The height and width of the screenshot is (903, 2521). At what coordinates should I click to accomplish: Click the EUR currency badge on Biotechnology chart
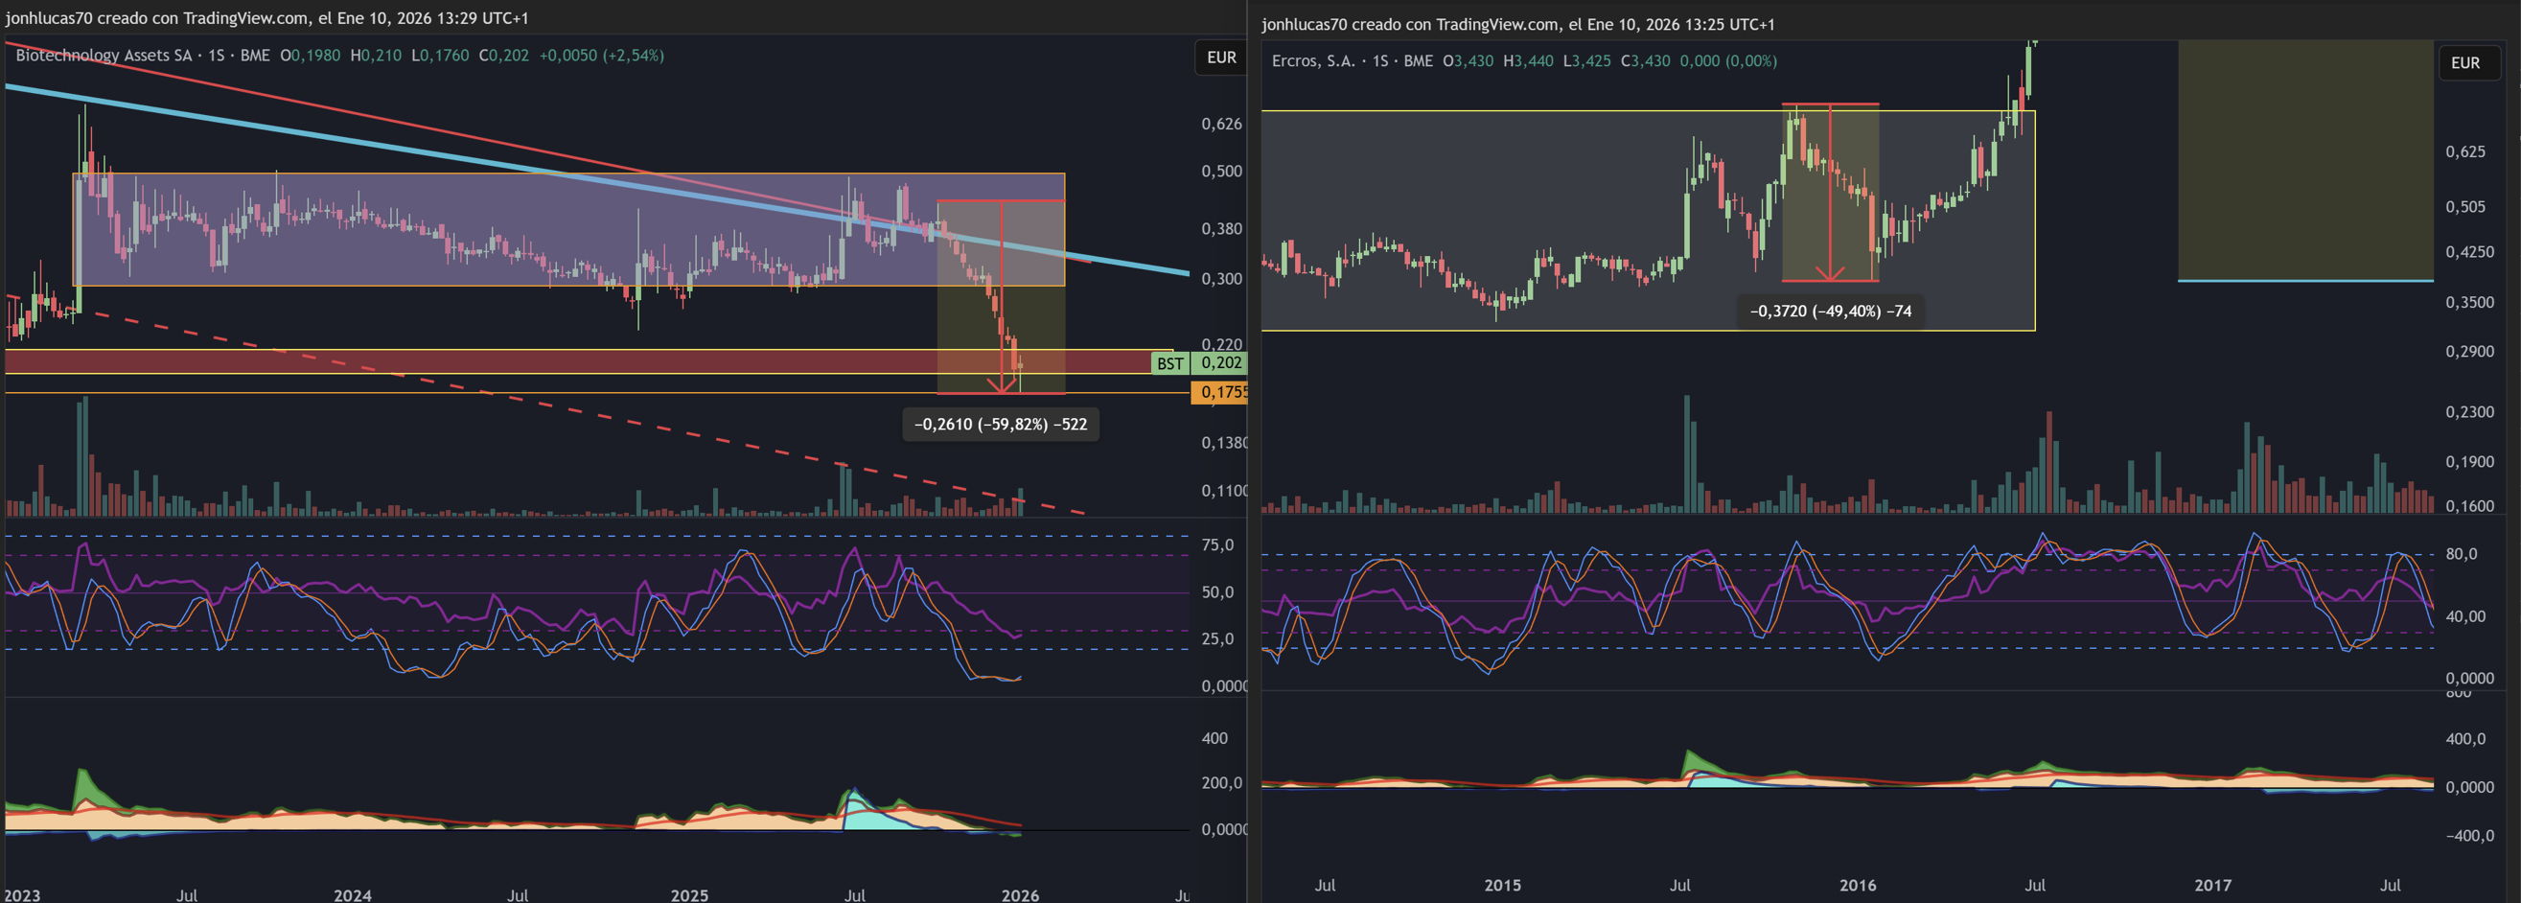(1220, 58)
